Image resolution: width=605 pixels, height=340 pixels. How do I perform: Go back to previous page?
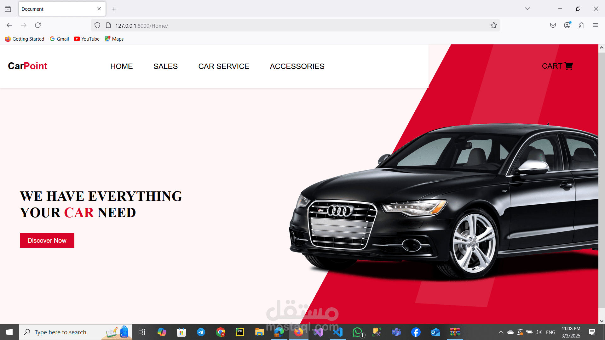click(x=9, y=25)
